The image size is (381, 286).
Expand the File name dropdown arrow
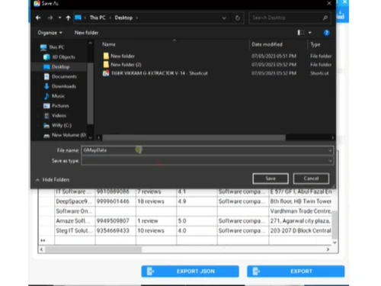(330, 150)
